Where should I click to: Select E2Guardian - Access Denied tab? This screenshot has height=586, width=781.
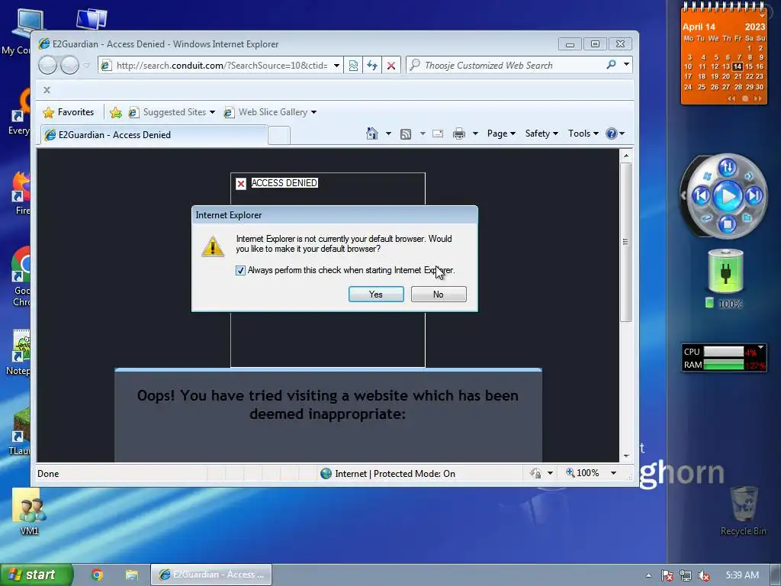click(153, 135)
